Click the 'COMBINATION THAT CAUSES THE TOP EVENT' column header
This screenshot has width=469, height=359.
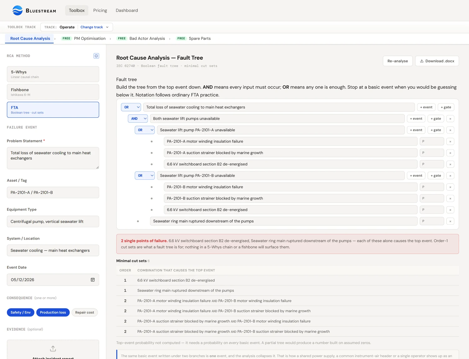(176, 270)
